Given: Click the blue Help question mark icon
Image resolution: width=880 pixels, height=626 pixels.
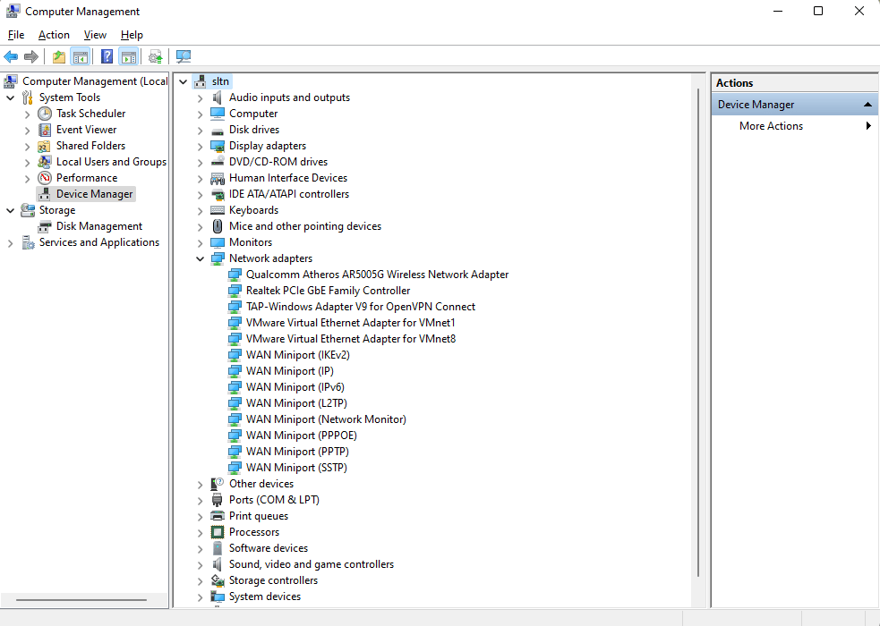Looking at the screenshot, I should [107, 57].
